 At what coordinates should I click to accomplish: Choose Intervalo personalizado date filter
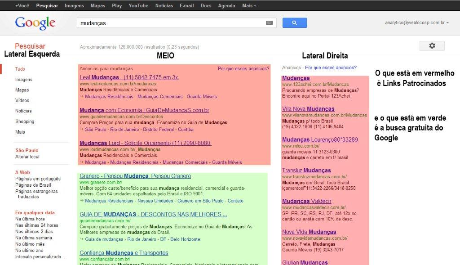(x=40, y=257)
